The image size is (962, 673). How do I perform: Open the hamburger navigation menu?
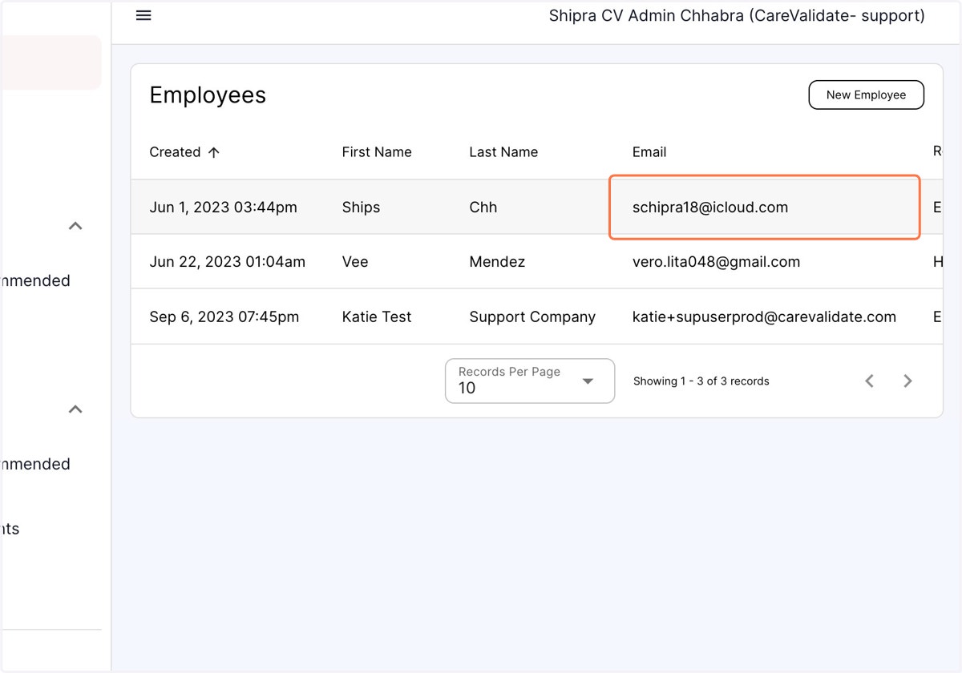click(x=143, y=15)
